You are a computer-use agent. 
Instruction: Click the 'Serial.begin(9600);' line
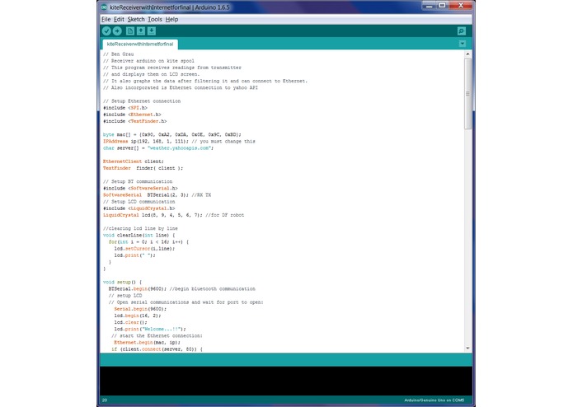(140, 309)
